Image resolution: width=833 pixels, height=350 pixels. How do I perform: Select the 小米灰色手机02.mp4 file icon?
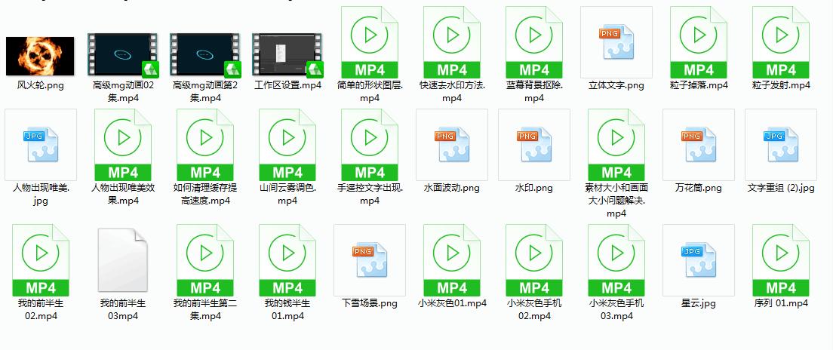534,259
